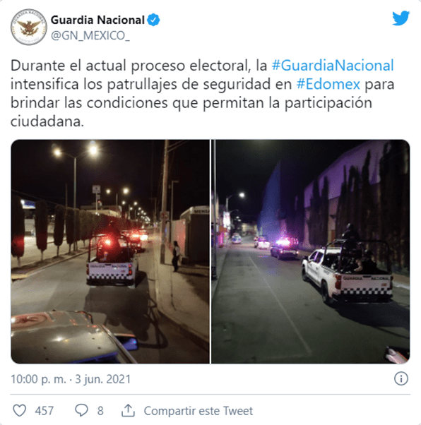Click the tweet text starting with Durante
Screen dimensions: 421x425
pos(202,93)
